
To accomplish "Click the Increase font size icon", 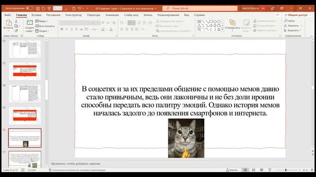I will click(x=103, y=23).
